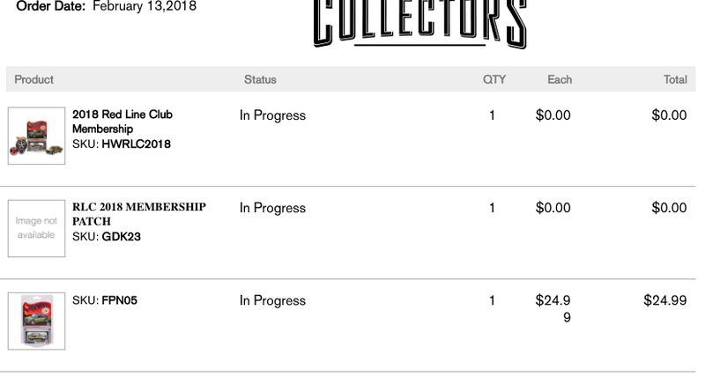Open the FPN05 Hot Wheels car thumbnail
Image resolution: width=705 pixels, height=384 pixels.
click(x=36, y=321)
